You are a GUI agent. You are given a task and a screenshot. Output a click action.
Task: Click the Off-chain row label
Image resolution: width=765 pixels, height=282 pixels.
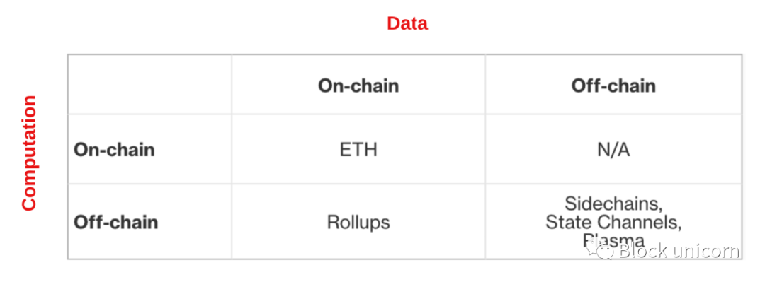[x=116, y=222]
